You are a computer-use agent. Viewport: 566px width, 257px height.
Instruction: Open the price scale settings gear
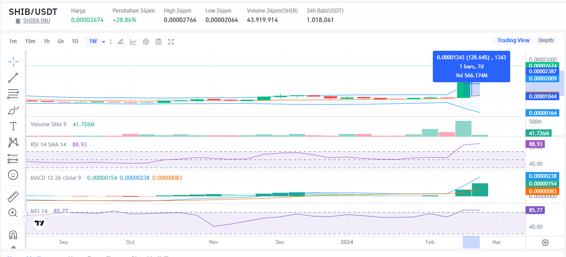coord(545,242)
